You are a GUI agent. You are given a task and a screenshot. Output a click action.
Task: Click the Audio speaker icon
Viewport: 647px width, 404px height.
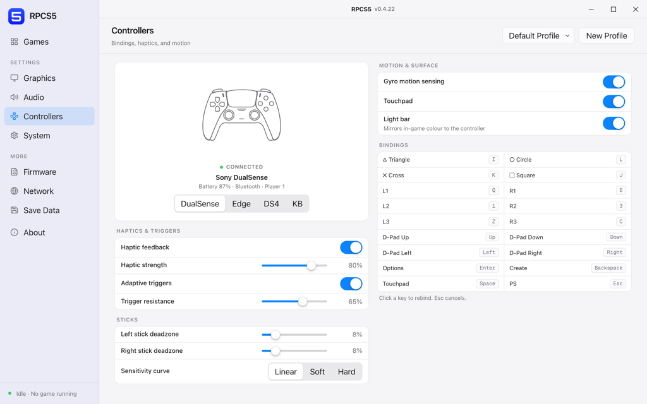pos(15,97)
